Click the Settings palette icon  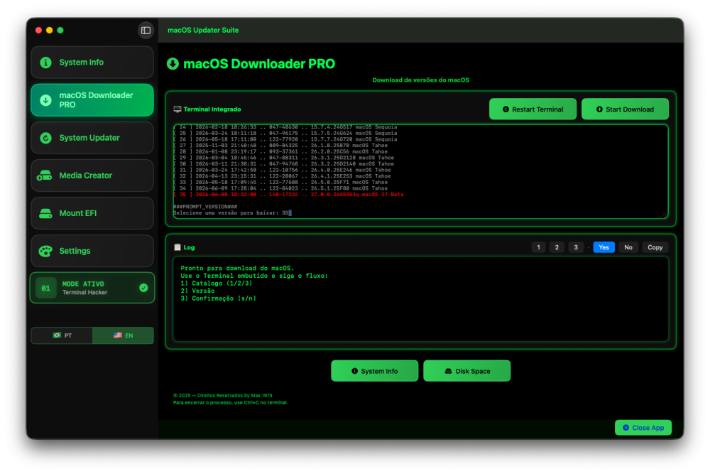(x=45, y=251)
